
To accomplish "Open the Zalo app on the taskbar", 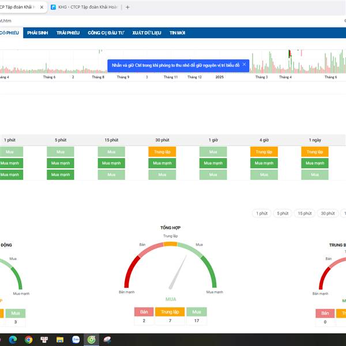I will (75, 340).
